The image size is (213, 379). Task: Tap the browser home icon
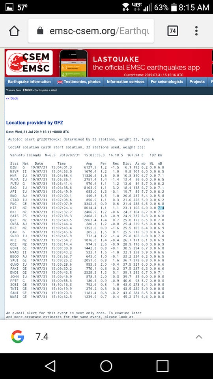pos(14,31)
